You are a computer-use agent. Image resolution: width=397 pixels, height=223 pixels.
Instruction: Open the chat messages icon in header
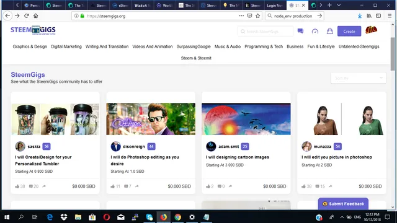tap(300, 31)
